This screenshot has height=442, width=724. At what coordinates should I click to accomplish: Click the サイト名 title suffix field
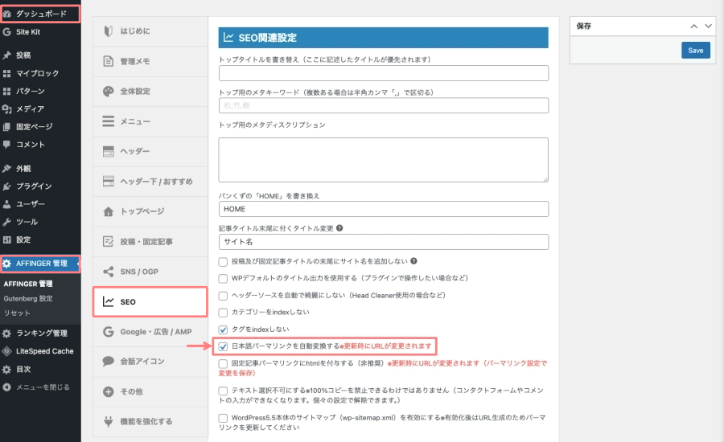(384, 242)
